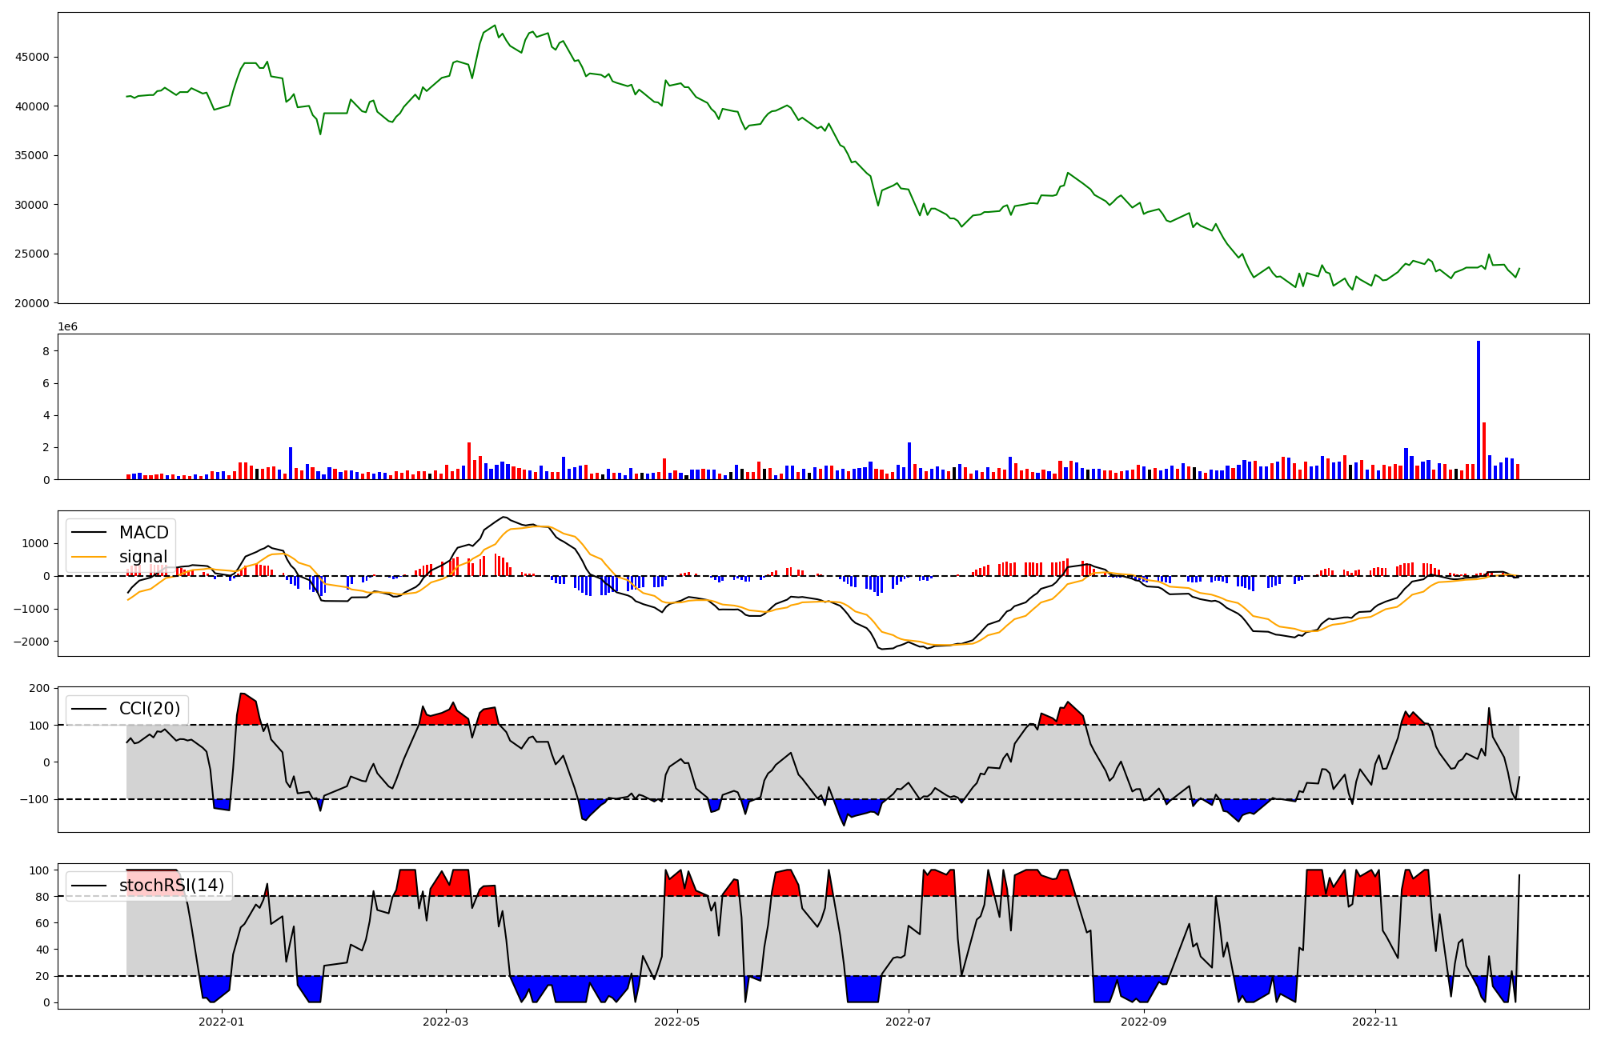Click the 2022-09 date tick label

click(1143, 1022)
